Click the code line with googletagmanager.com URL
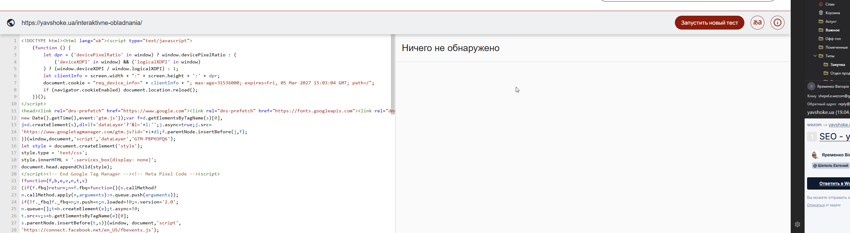Image resolution: width=850 pixels, height=233 pixels. point(134,132)
